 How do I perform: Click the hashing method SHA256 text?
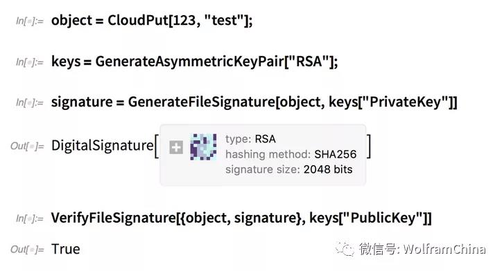[x=291, y=154]
